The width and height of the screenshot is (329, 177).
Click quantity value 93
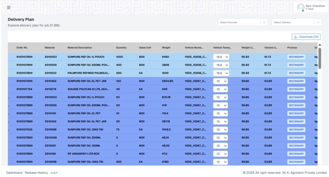[x=118, y=97]
